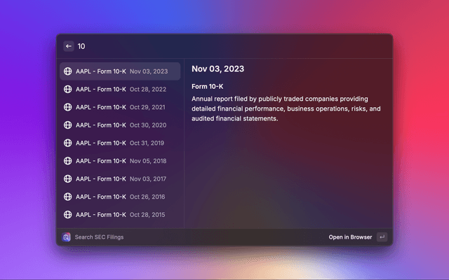Image resolution: width=449 pixels, height=280 pixels.
Task: Click the Search SEC Filings extension icon
Action: click(x=66, y=237)
